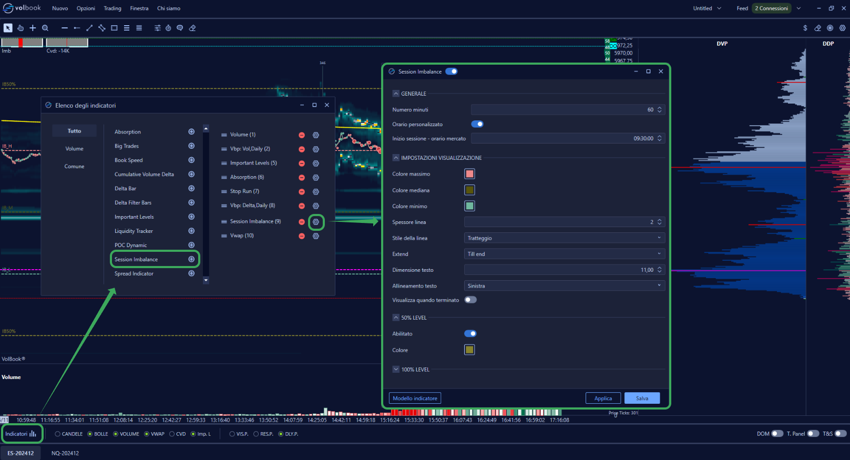Open settings for Vwap (10)
This screenshot has height=460, width=850.
click(x=316, y=236)
